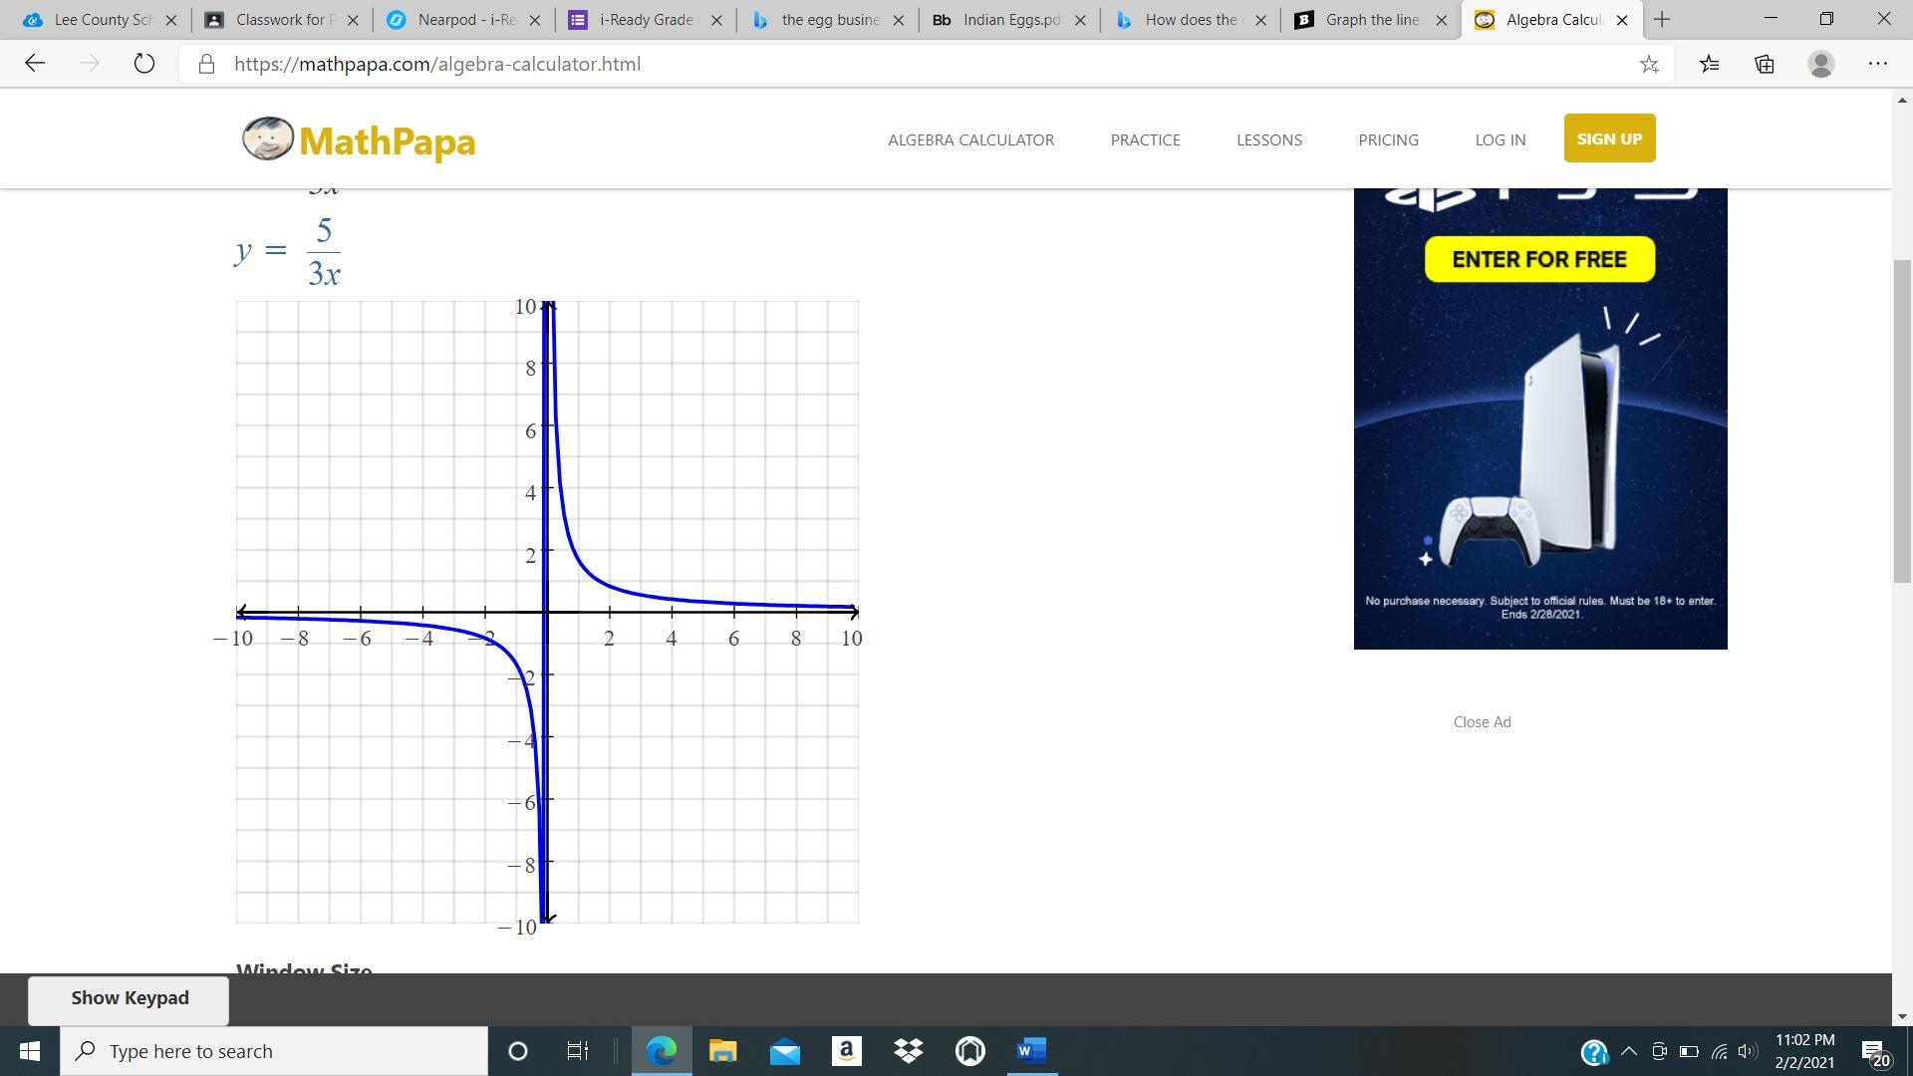Open Amazon app in taskbar
This screenshot has height=1076, width=1913.
tap(846, 1051)
